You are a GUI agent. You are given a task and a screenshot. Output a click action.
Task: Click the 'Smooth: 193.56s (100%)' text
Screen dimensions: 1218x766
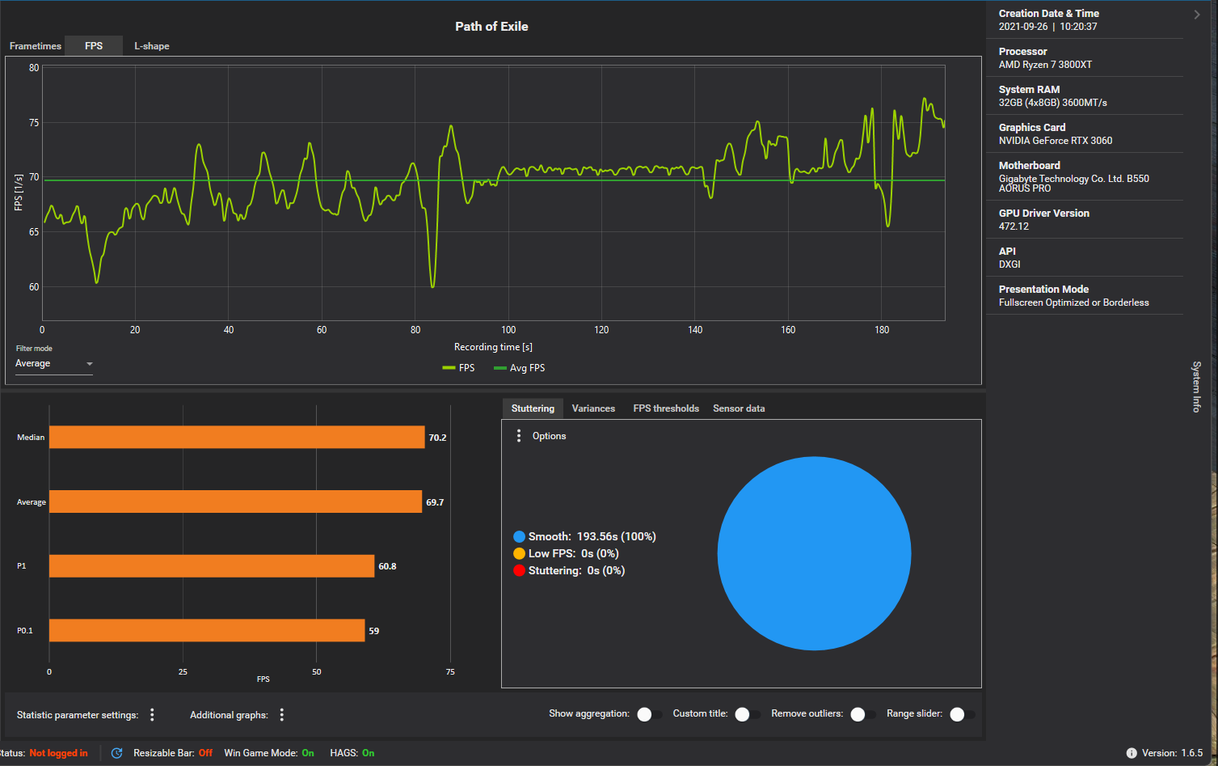592,537
